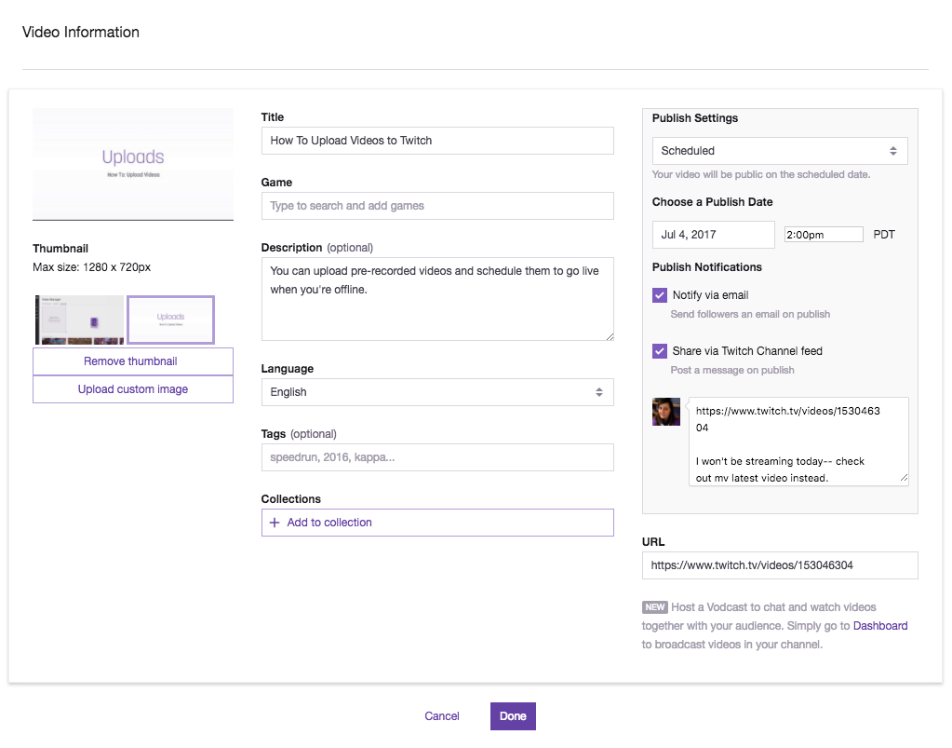Click the Description text area
This screenshot has width=952, height=748.
pos(437,299)
